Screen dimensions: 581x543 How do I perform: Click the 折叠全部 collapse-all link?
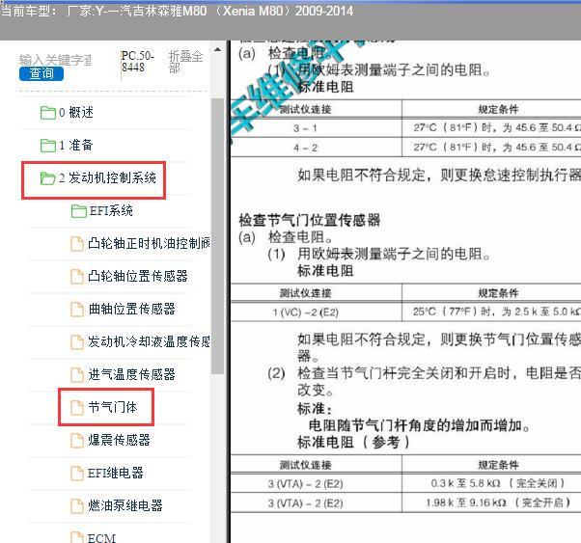pyautogui.click(x=186, y=62)
